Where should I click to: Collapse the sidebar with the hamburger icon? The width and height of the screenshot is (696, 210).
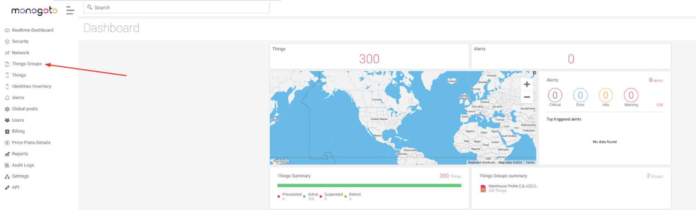point(70,10)
